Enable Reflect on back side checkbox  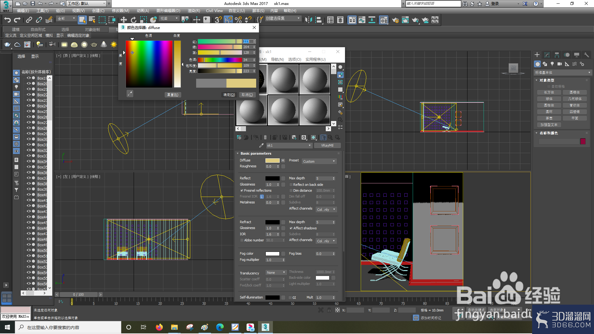coord(291,185)
